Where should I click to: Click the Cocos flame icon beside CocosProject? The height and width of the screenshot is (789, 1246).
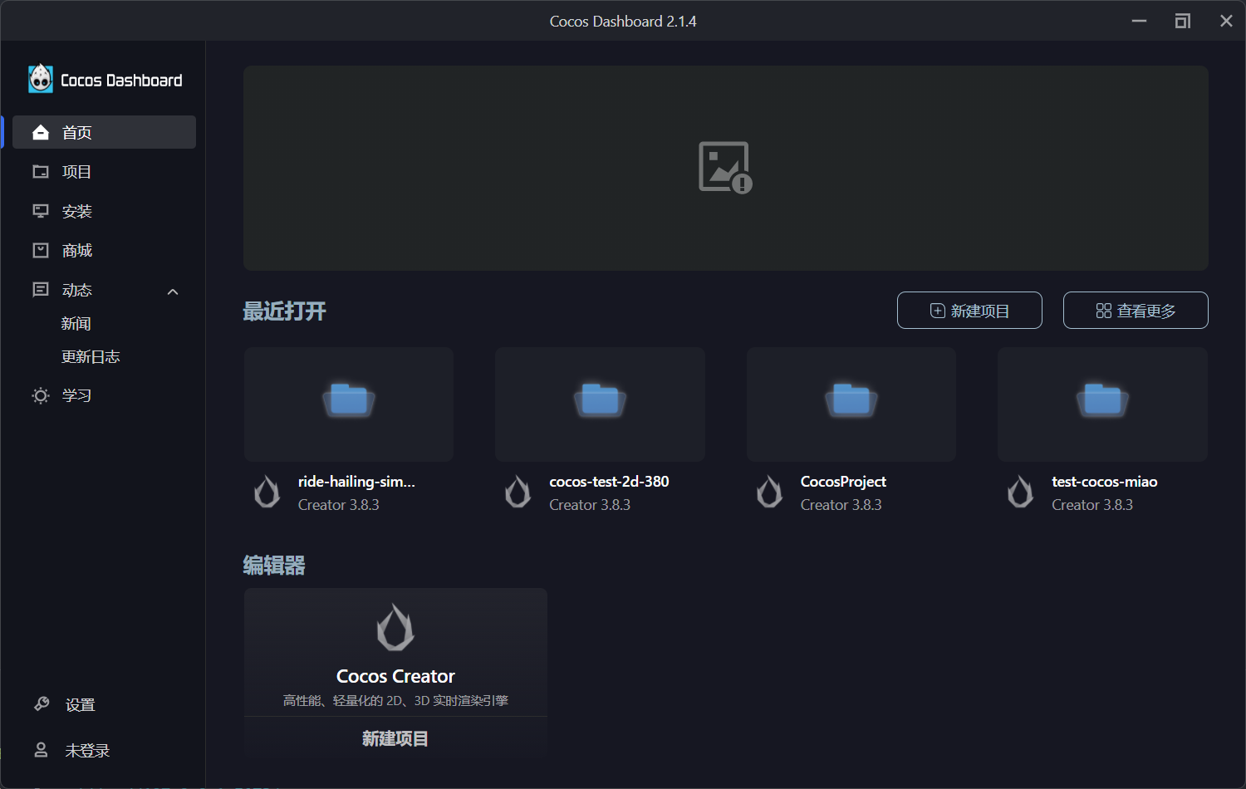[x=769, y=492]
